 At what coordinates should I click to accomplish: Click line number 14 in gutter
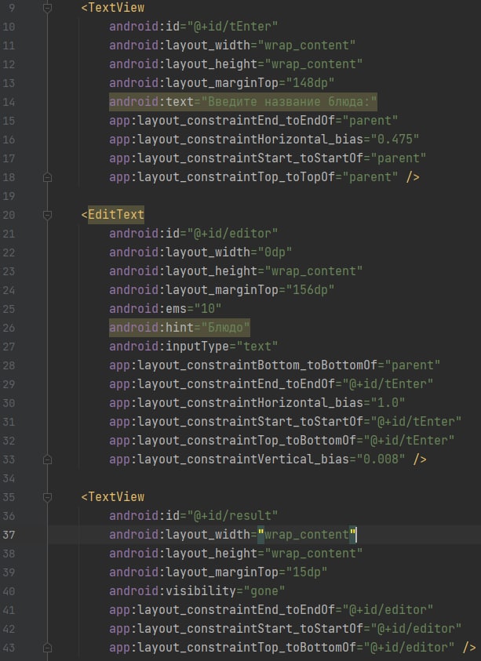pos(9,102)
